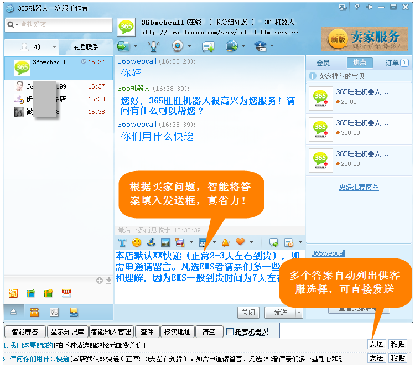415x368 pixels.
Task: Open the 更多推荐商品 link
Action: tap(359, 187)
